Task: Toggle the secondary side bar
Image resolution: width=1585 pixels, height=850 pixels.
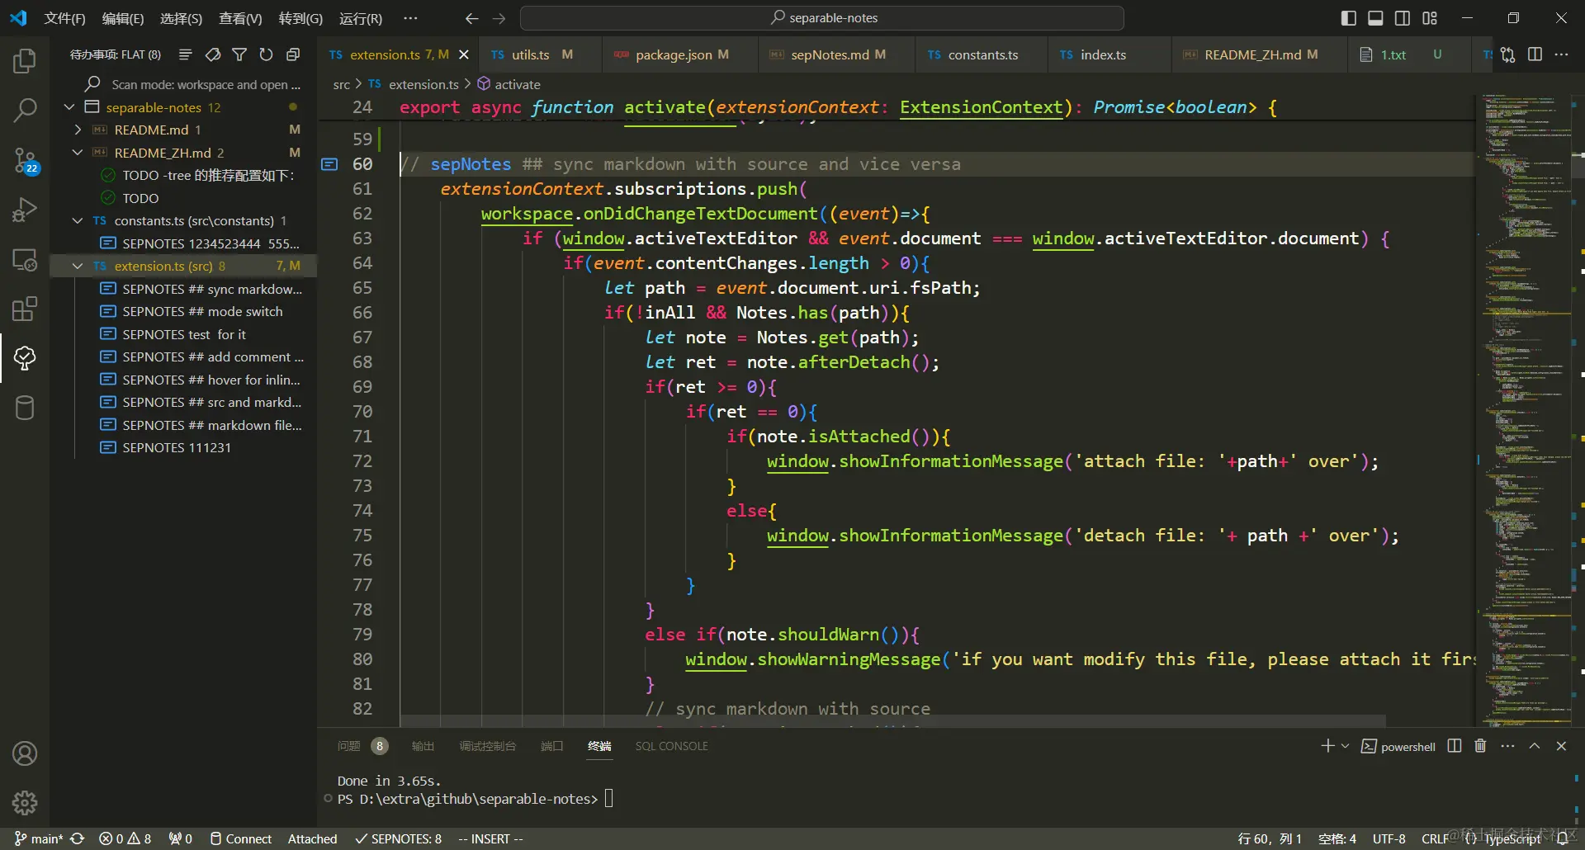Action: 1403,18
